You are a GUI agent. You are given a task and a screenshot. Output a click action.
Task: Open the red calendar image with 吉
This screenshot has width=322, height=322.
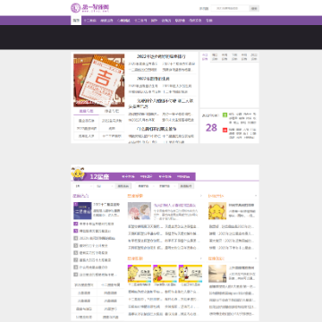point(99,80)
